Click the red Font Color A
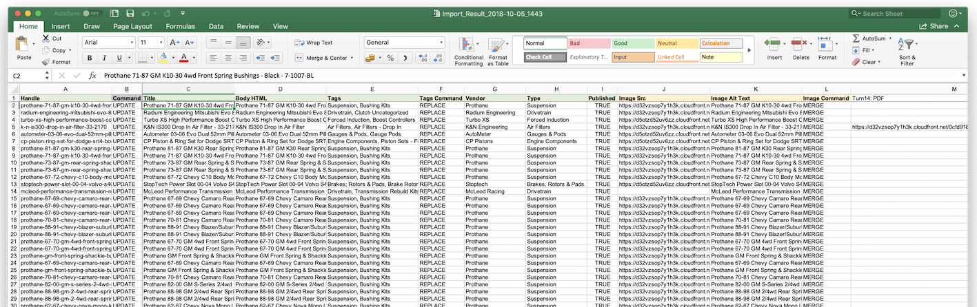The image size is (977, 307). click(183, 58)
